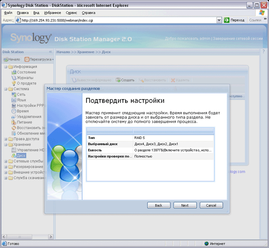Click the Выбранный диск row label
This screenshot has height=248, width=269.
103,144
